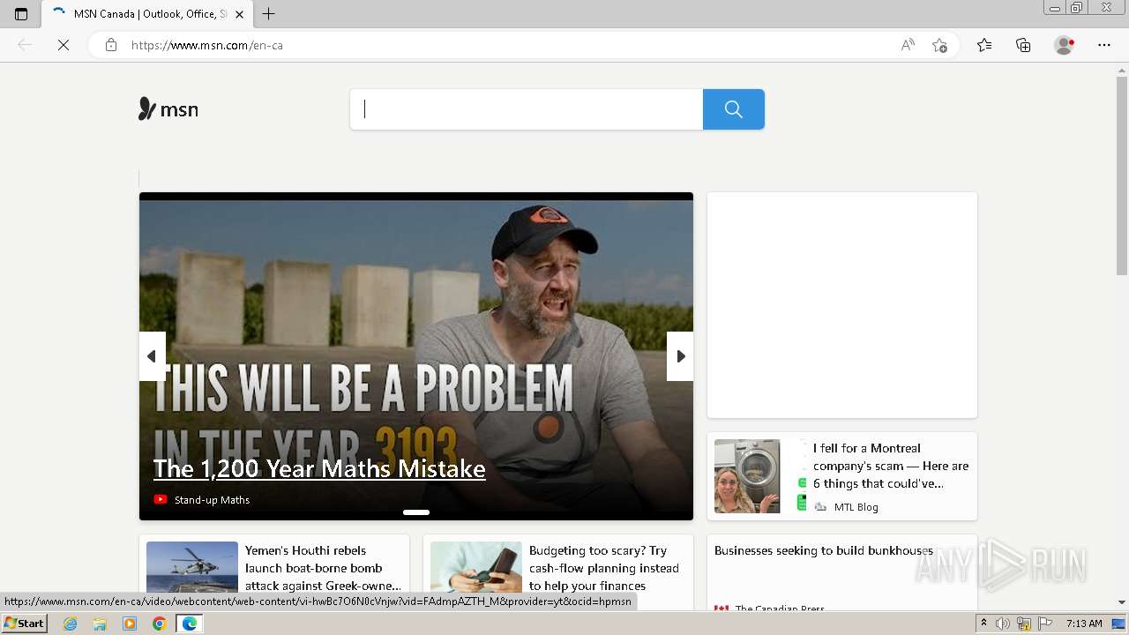This screenshot has width=1129, height=635.
Task: Open Action Center flag icon
Action: [1045, 624]
